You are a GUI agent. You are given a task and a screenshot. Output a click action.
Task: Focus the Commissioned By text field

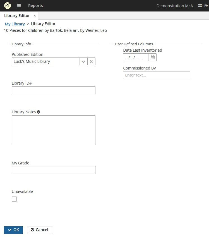tap(157, 75)
